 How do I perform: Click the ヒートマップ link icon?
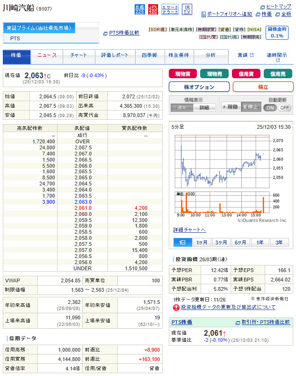pyautogui.click(x=263, y=7)
